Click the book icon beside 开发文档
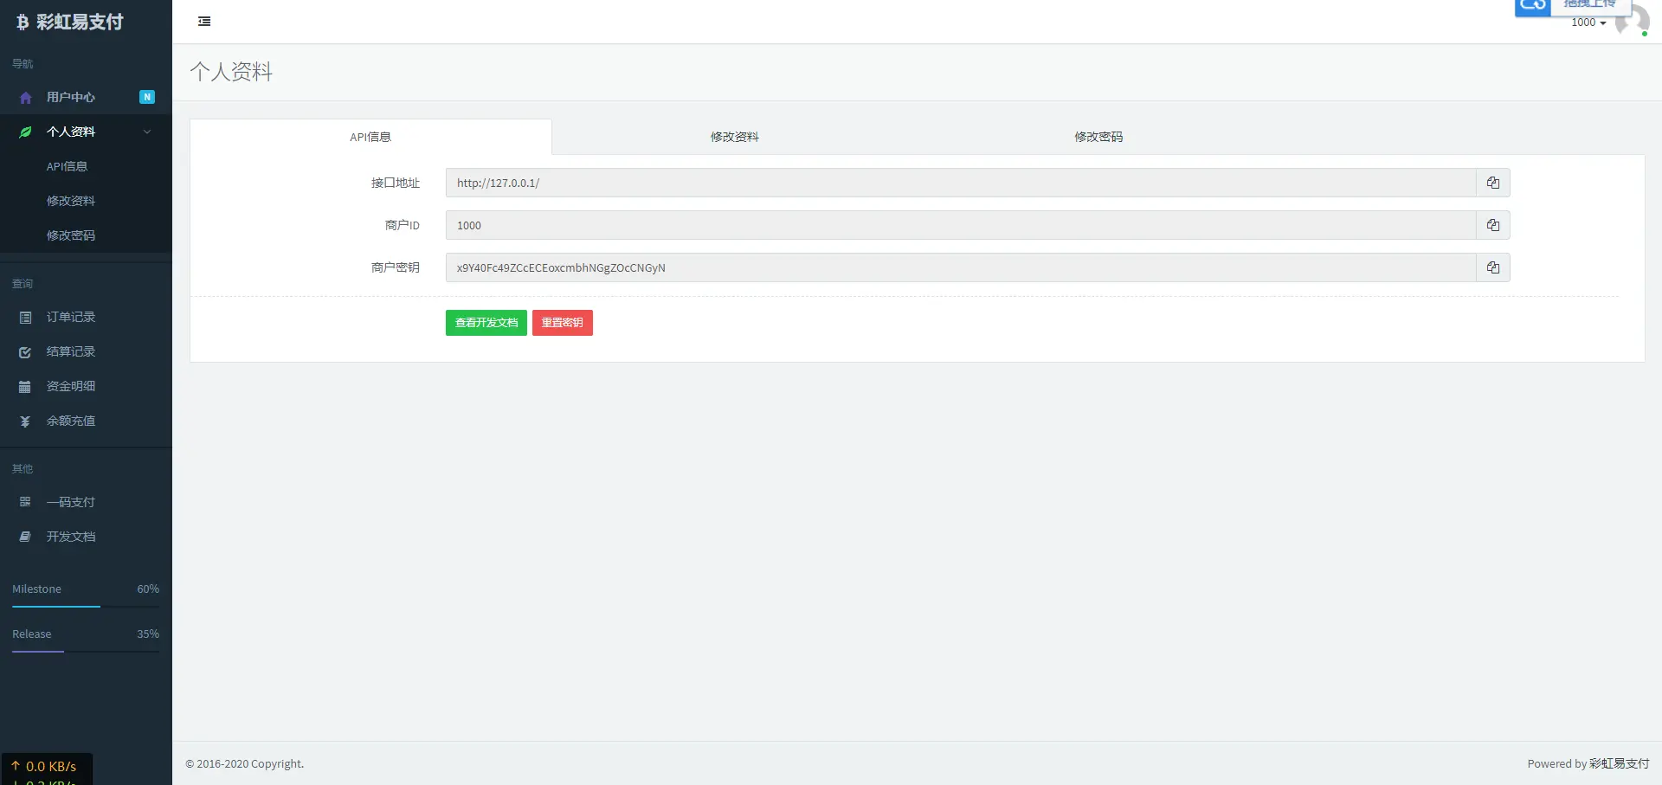Viewport: 1662px width, 785px height. tap(25, 537)
